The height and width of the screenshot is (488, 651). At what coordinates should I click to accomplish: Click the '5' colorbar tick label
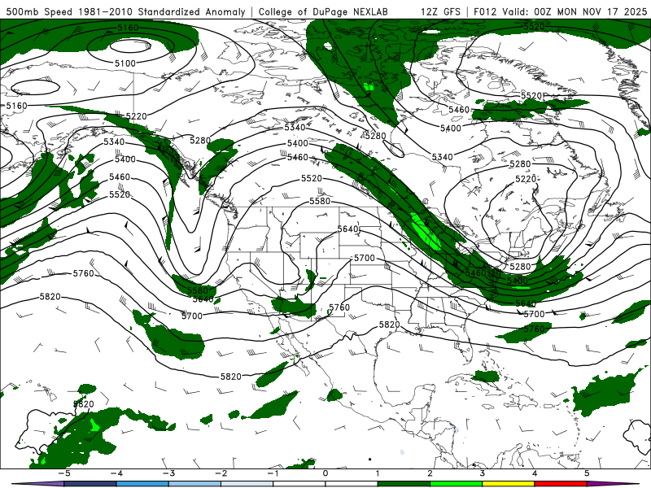coord(587,473)
